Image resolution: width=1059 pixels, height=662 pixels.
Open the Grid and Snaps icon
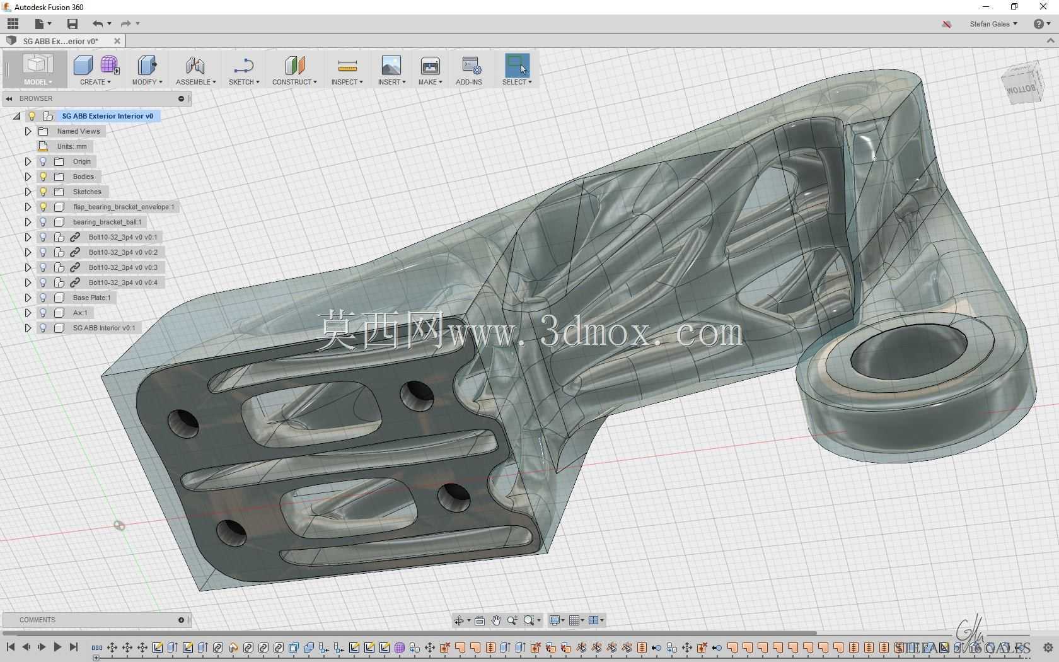click(574, 620)
